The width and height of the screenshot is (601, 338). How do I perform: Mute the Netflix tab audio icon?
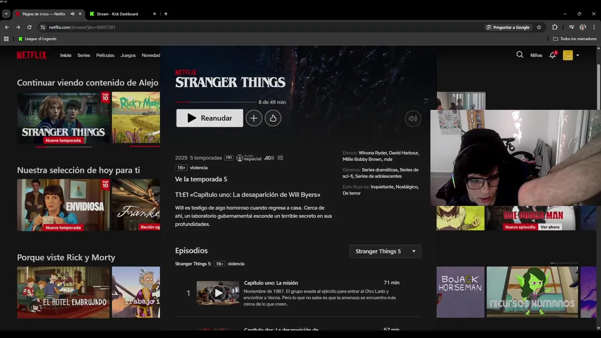tap(72, 14)
